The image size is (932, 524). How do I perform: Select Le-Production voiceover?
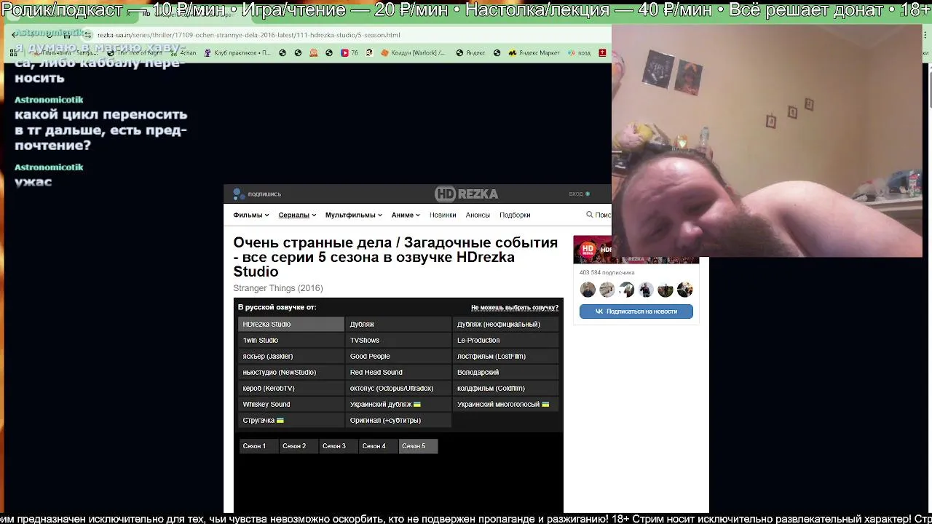505,340
